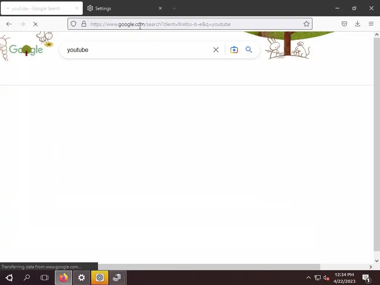Click the youtube search input field
The image size is (380, 285).
[137, 50]
